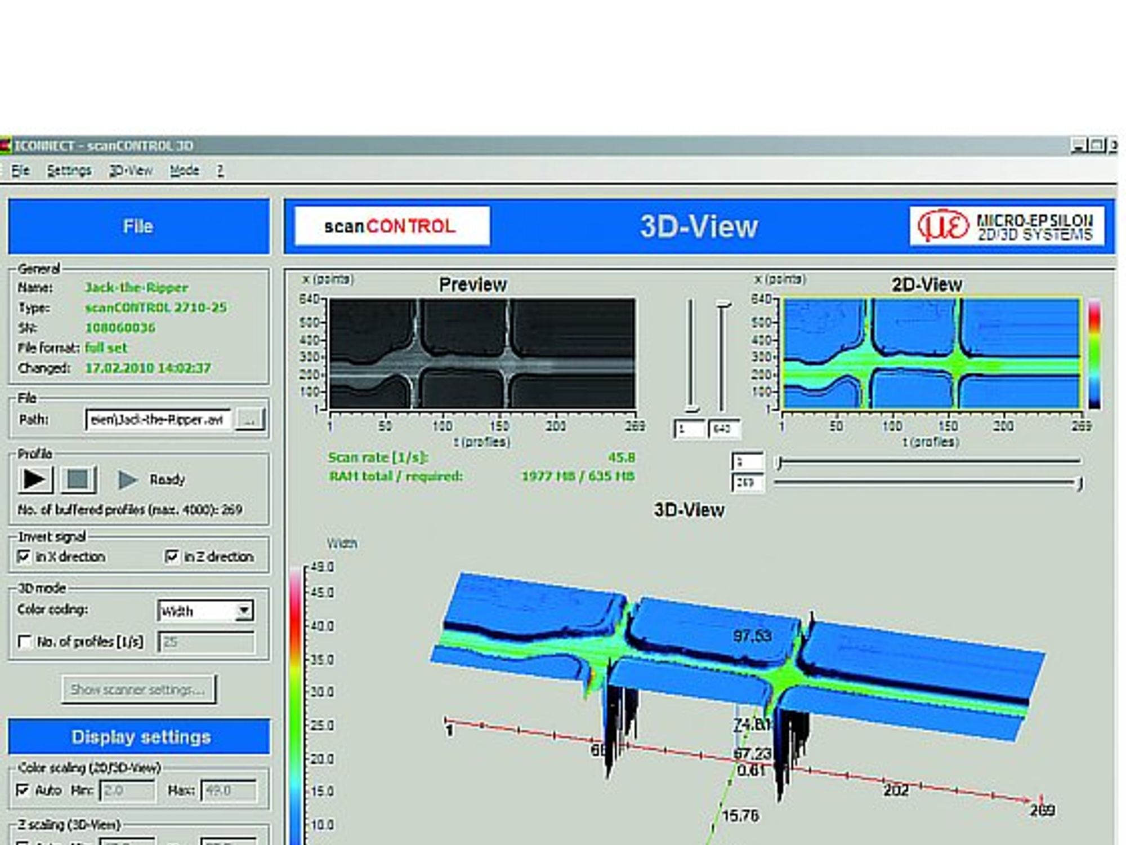Maximize the scanCONTROL 3D window
The image size is (1126, 845).
pyautogui.click(x=1096, y=146)
